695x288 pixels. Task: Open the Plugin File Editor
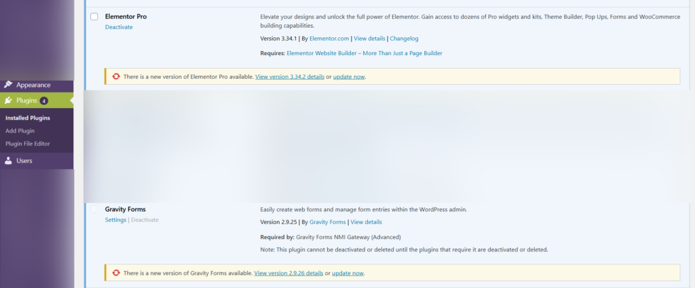27,144
